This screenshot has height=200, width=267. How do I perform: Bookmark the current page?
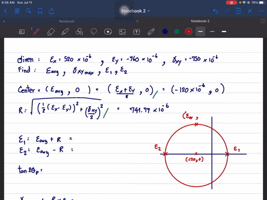[40, 11]
